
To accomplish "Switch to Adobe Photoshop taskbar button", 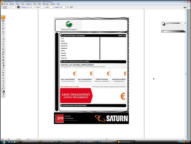I will [107, 142].
